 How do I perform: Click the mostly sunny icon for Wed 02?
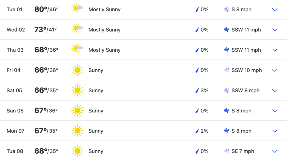coord(77,29)
